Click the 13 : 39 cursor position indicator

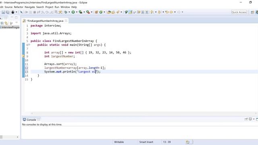[167, 142]
